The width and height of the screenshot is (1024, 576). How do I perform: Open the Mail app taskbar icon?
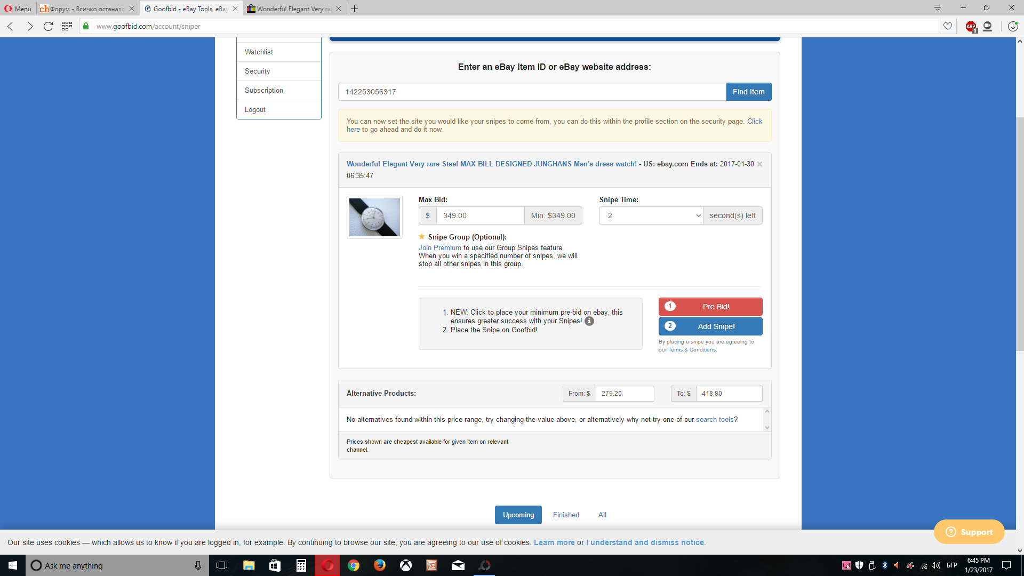coord(458,565)
